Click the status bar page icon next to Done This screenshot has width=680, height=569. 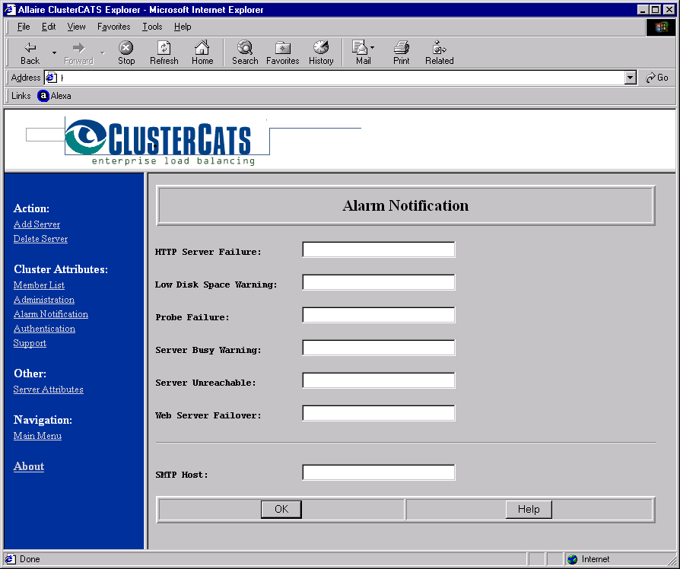point(11,559)
